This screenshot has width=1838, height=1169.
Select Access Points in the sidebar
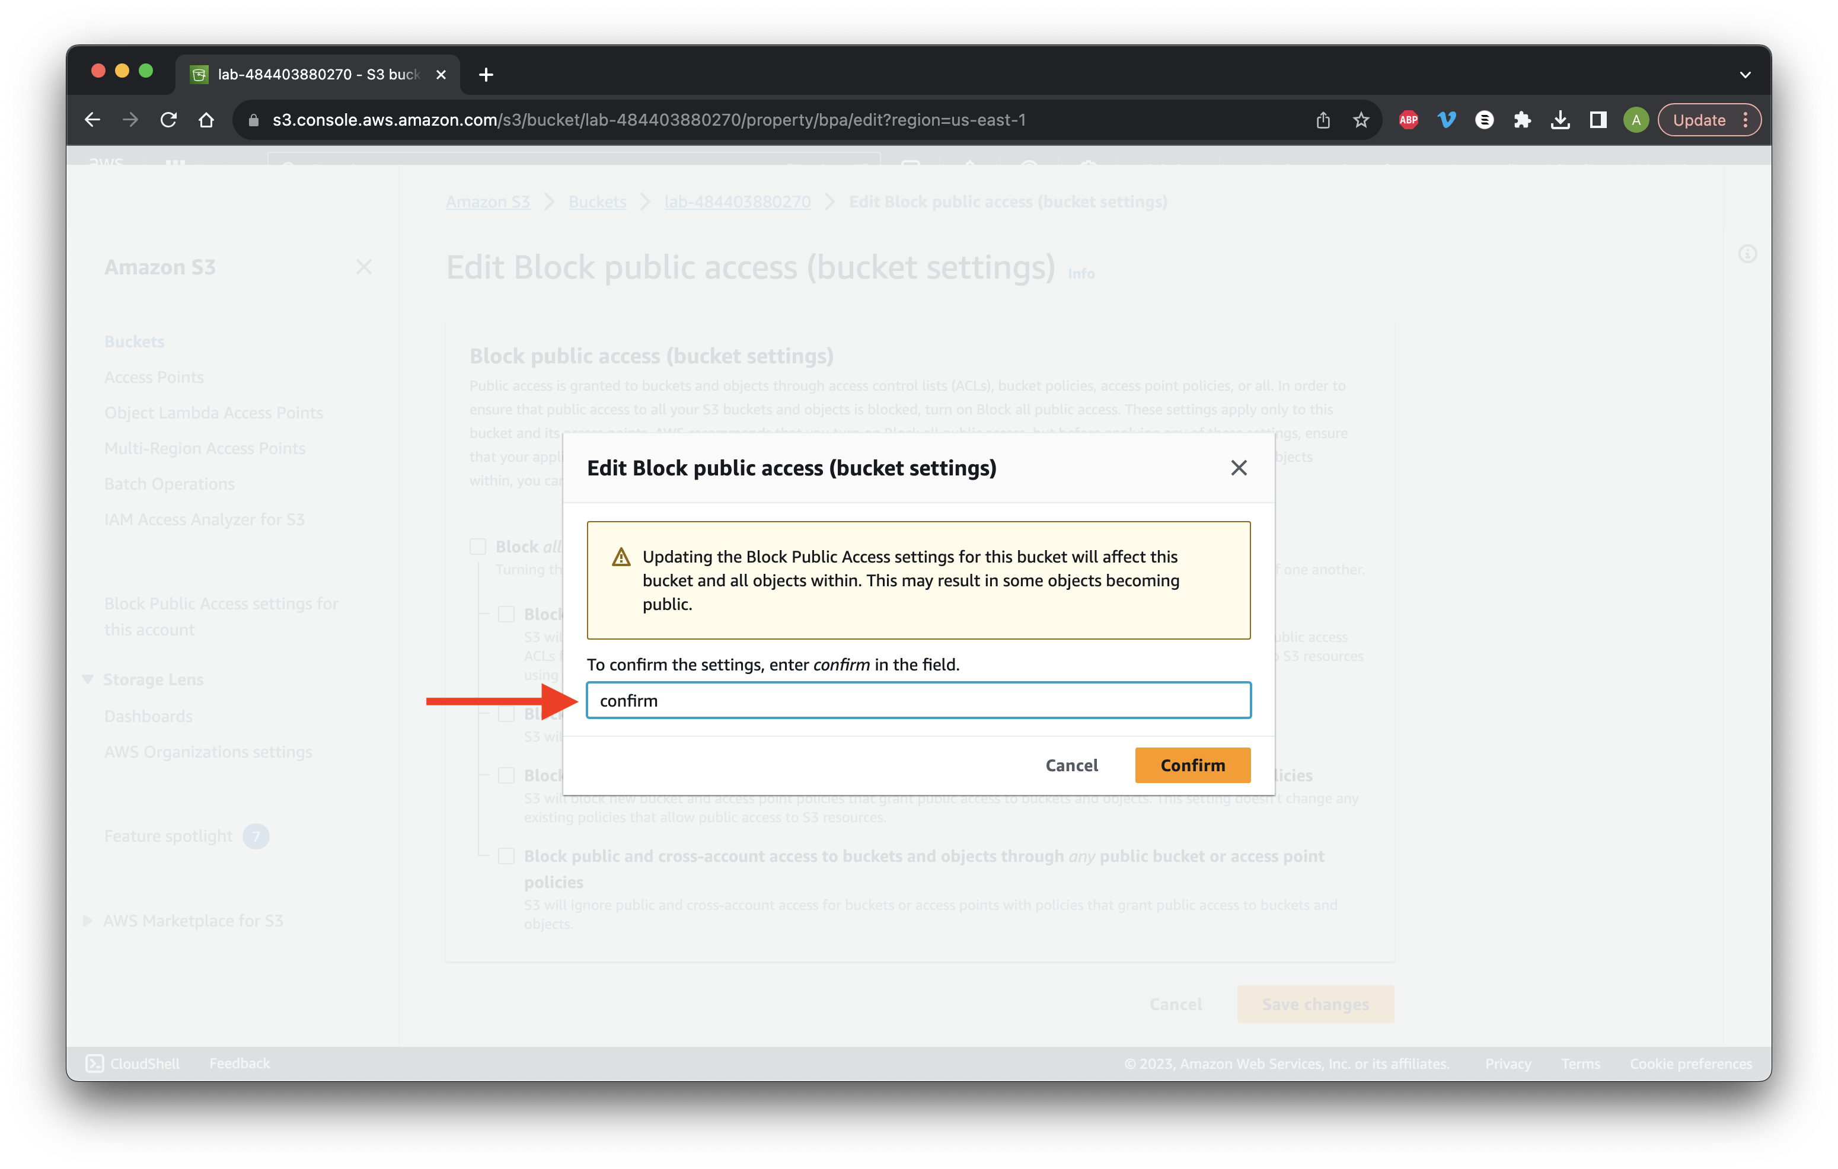tap(154, 377)
